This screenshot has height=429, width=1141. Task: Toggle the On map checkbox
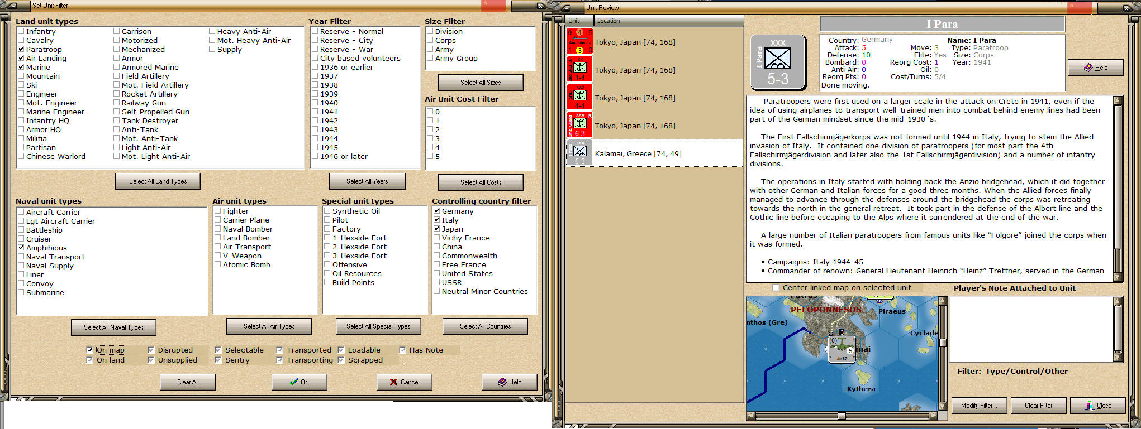(89, 350)
